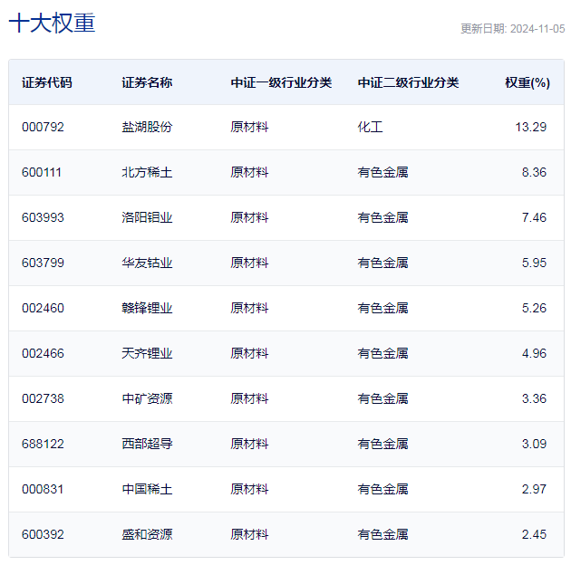Click weight value 13.29

click(530, 127)
